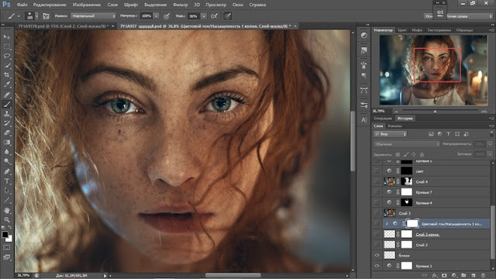496x279 pixels.
Task: Select the Path Selection tool
Action: (7, 191)
